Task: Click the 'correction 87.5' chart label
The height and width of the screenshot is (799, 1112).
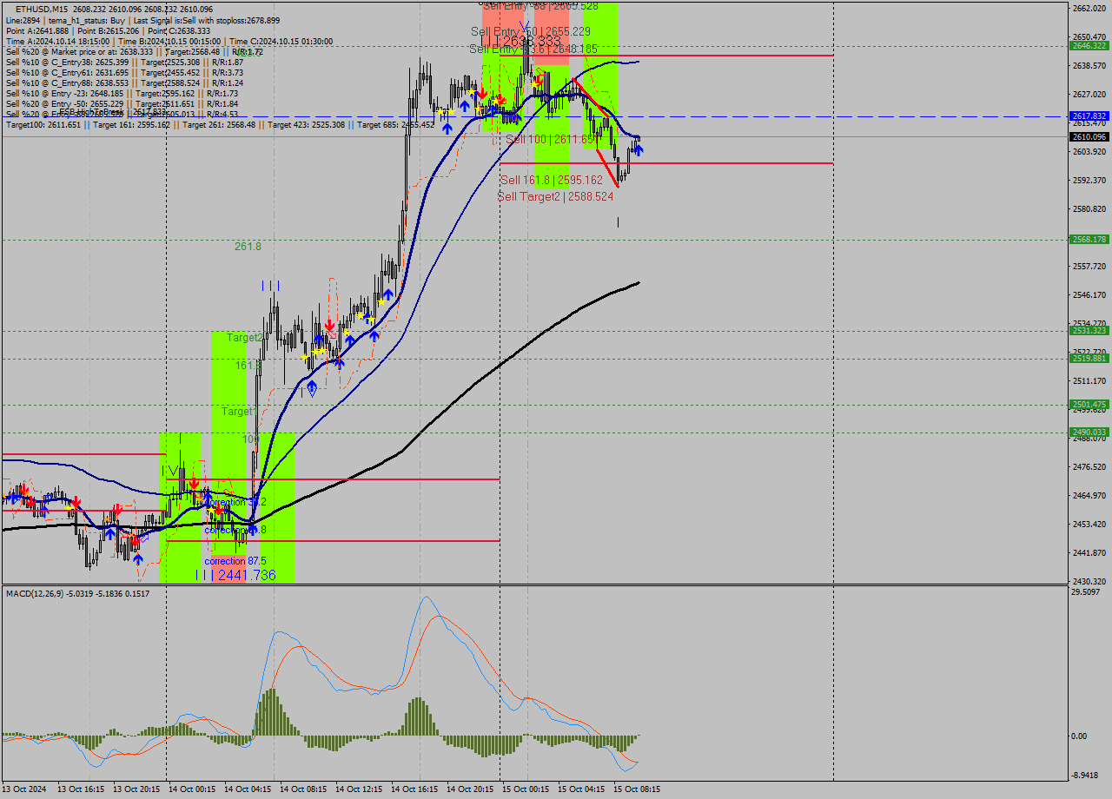Action: (235, 561)
